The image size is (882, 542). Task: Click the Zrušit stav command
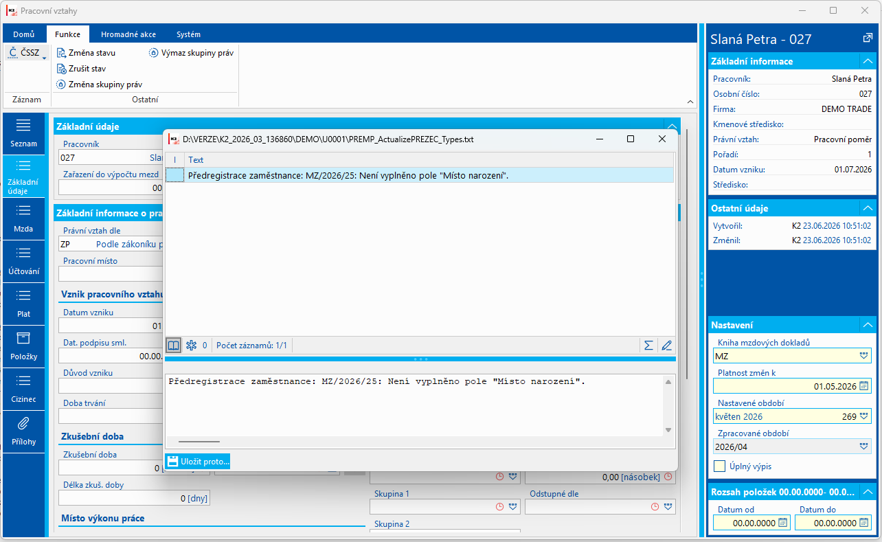pyautogui.click(x=80, y=69)
